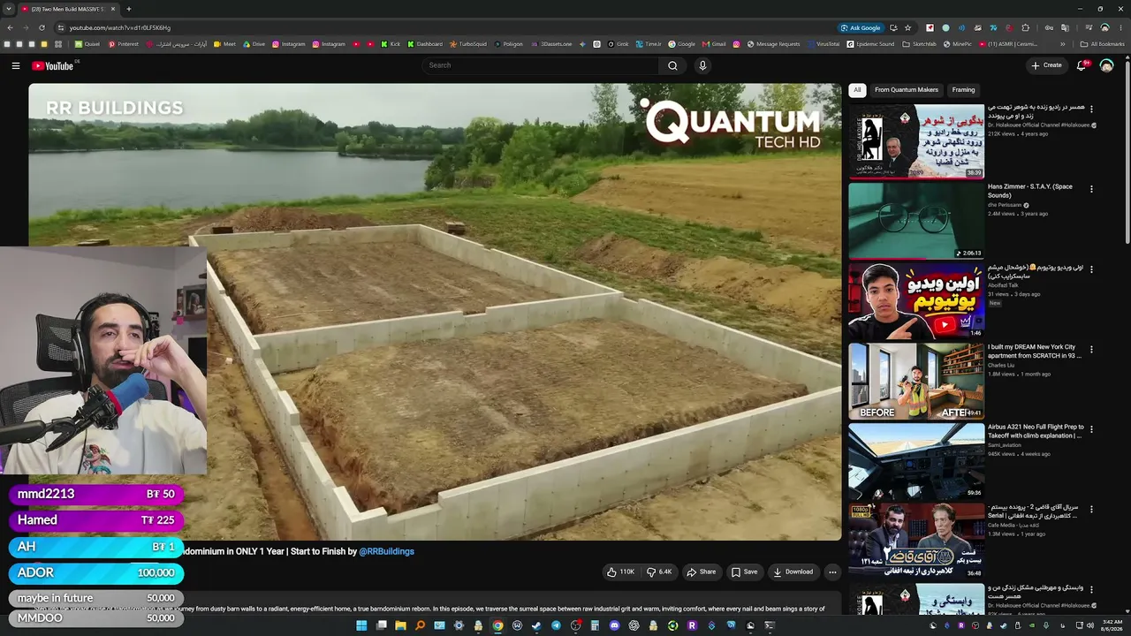1131x636 pixels.
Task: Go to the YouTube home logo
Action: 53,65
